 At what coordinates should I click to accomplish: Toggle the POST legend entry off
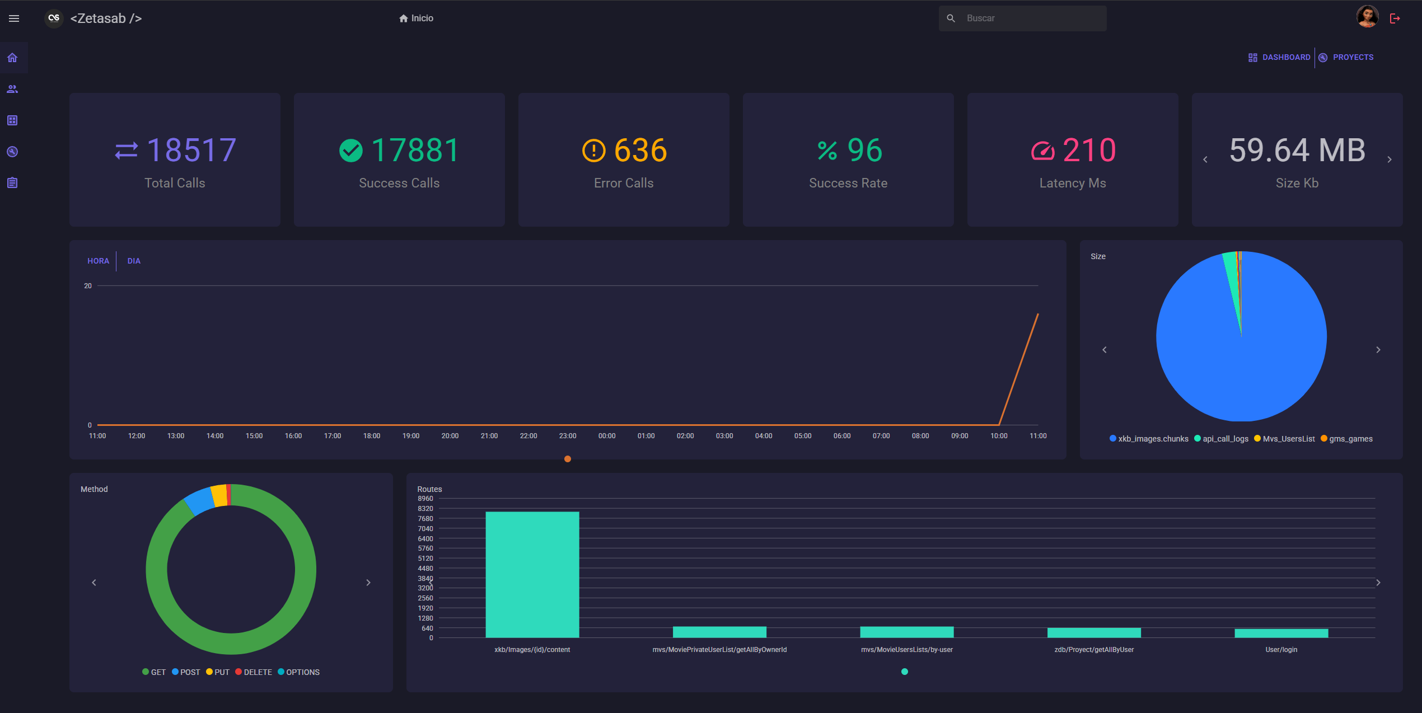185,672
